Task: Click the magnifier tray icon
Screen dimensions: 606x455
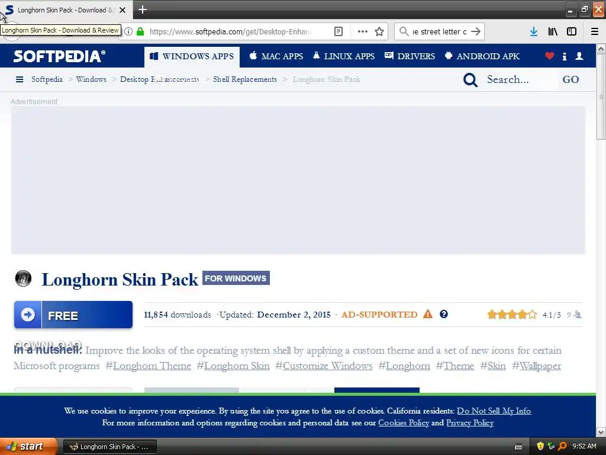Action: (x=563, y=446)
